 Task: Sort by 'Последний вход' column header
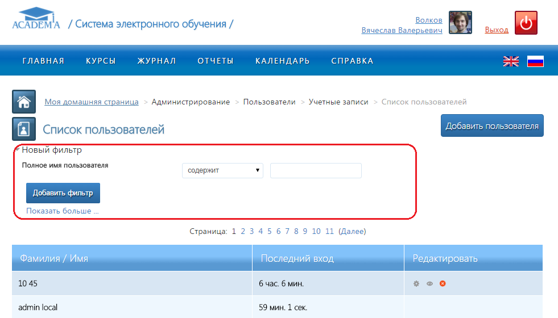pyautogui.click(x=328, y=258)
